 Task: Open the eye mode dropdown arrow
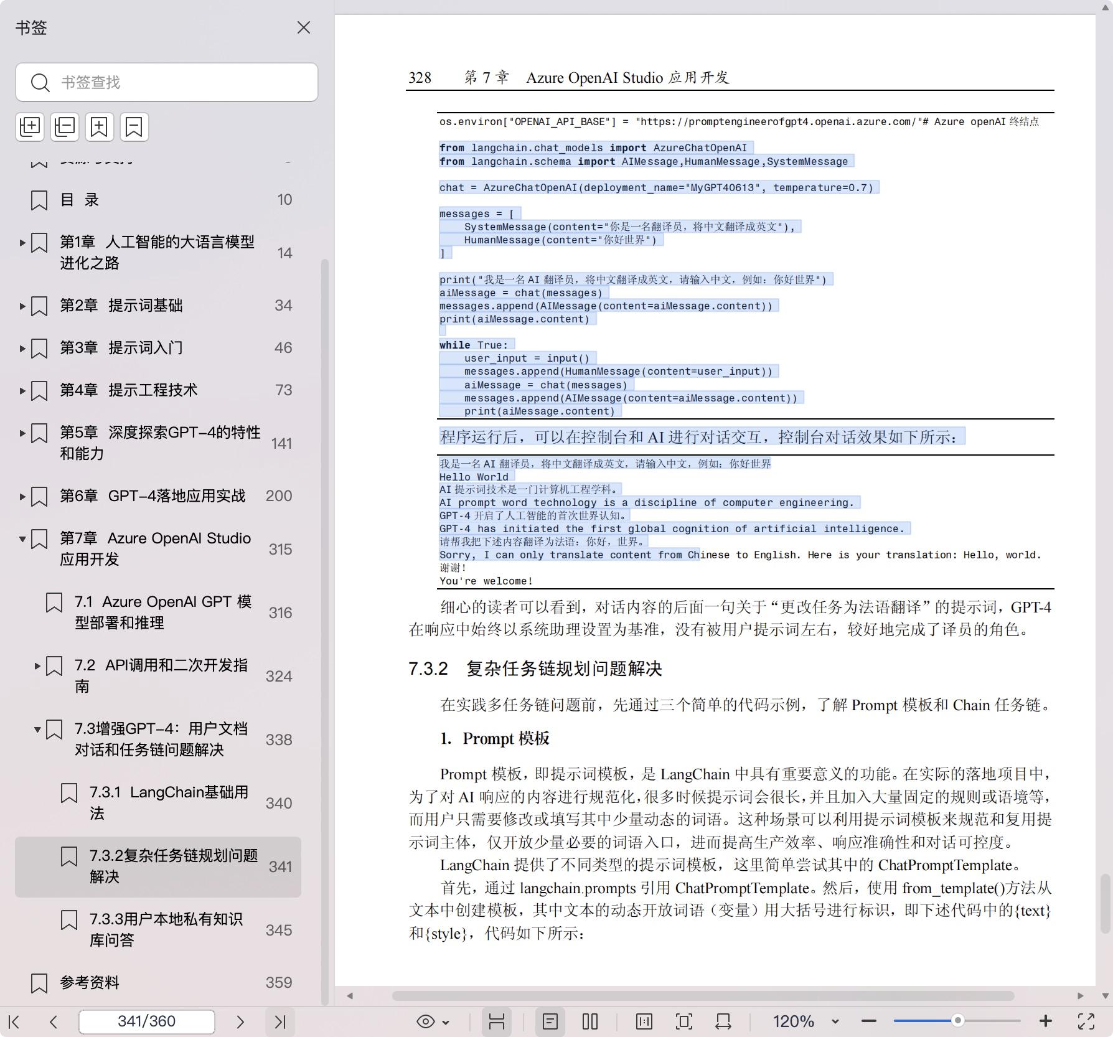[446, 1022]
